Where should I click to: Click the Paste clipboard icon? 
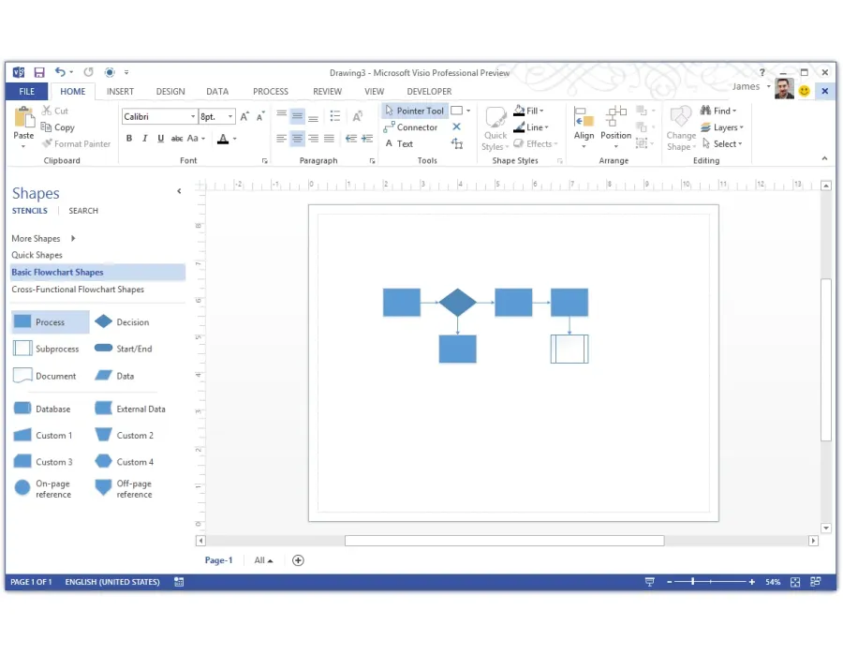click(x=23, y=117)
